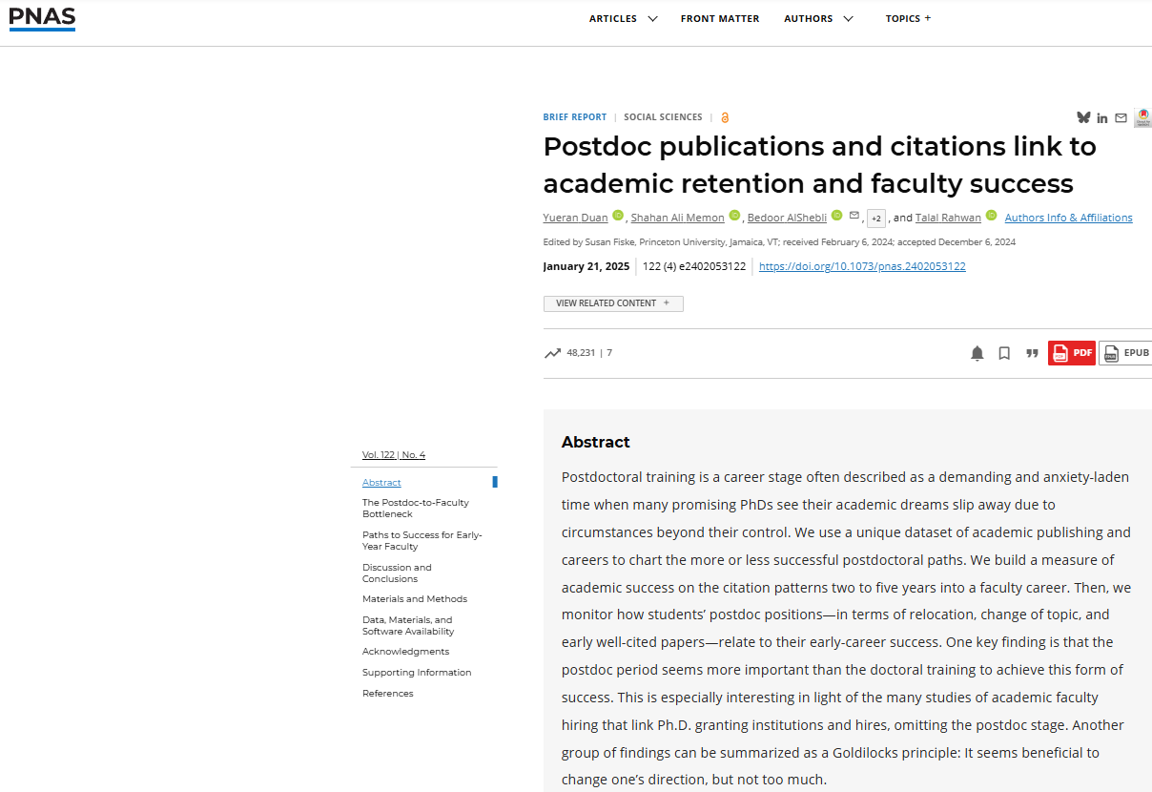Open the article DOI link
This screenshot has width=1152, height=792.
tap(862, 266)
